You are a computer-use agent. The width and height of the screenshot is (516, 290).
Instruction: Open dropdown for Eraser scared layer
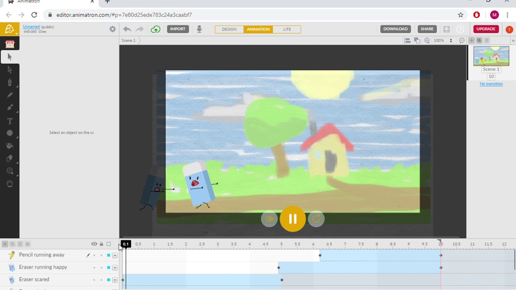(x=115, y=280)
